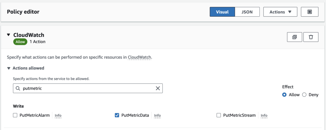Switch to the JSON editor tab
The width and height of the screenshot is (326, 130).
(247, 12)
